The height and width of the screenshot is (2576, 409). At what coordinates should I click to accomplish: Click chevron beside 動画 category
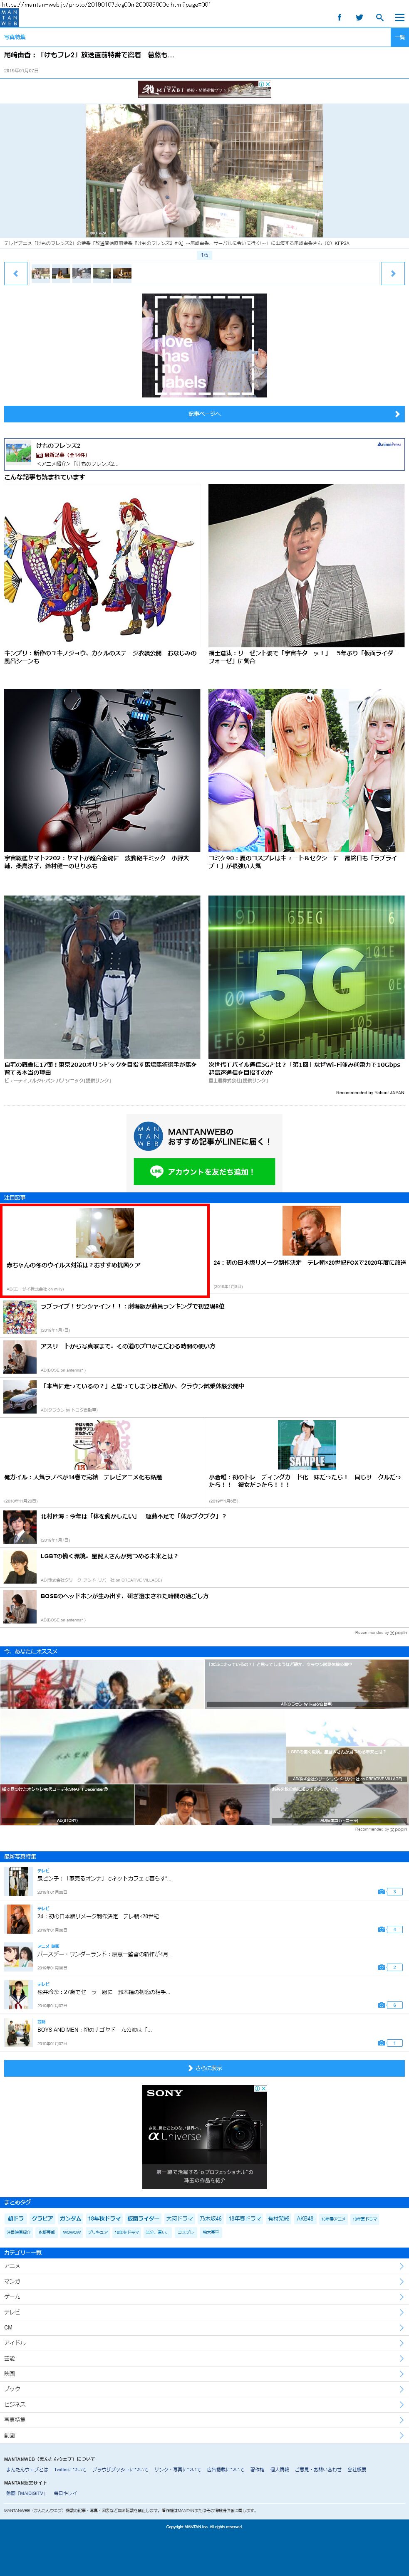click(401, 2435)
